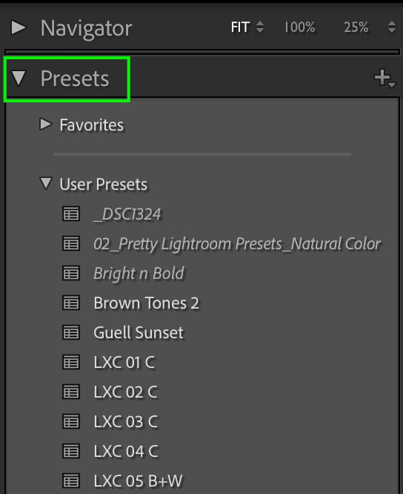Apply the LXC 04 C preset
Viewport: 403px width, 494px height.
pyautogui.click(x=126, y=451)
